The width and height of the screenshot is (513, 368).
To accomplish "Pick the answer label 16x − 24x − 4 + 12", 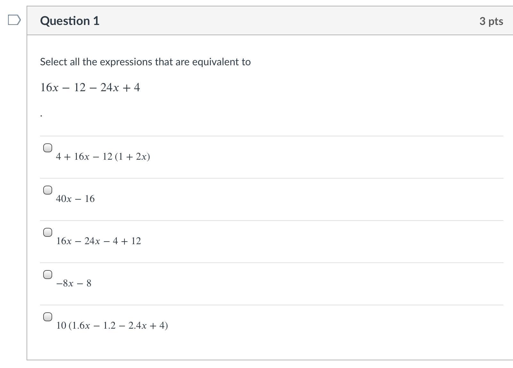I will click(x=99, y=241).
